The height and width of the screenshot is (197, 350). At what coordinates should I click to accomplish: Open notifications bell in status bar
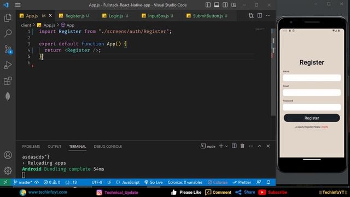(x=269, y=182)
